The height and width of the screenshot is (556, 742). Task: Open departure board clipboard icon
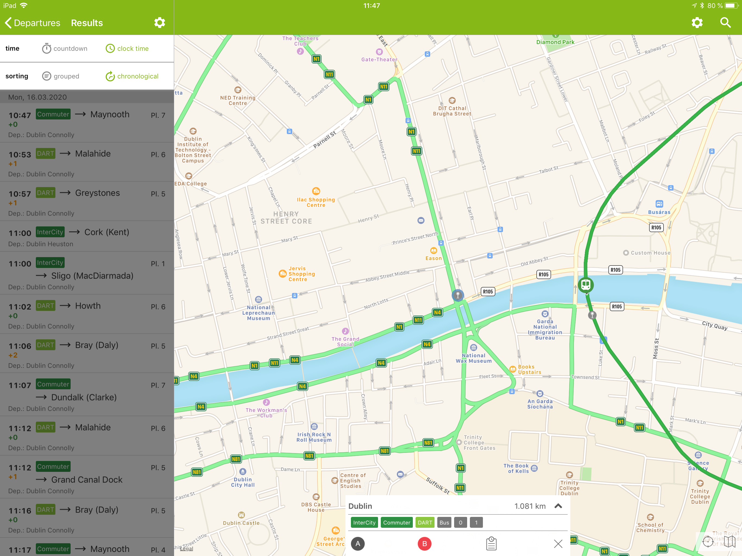coord(491,544)
